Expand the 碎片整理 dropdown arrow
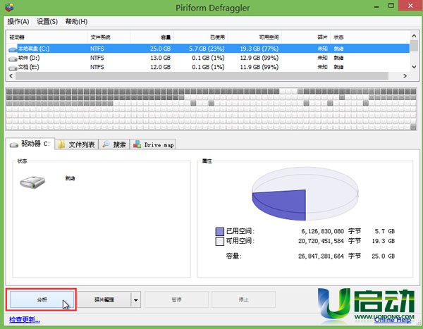 [x=136, y=299]
